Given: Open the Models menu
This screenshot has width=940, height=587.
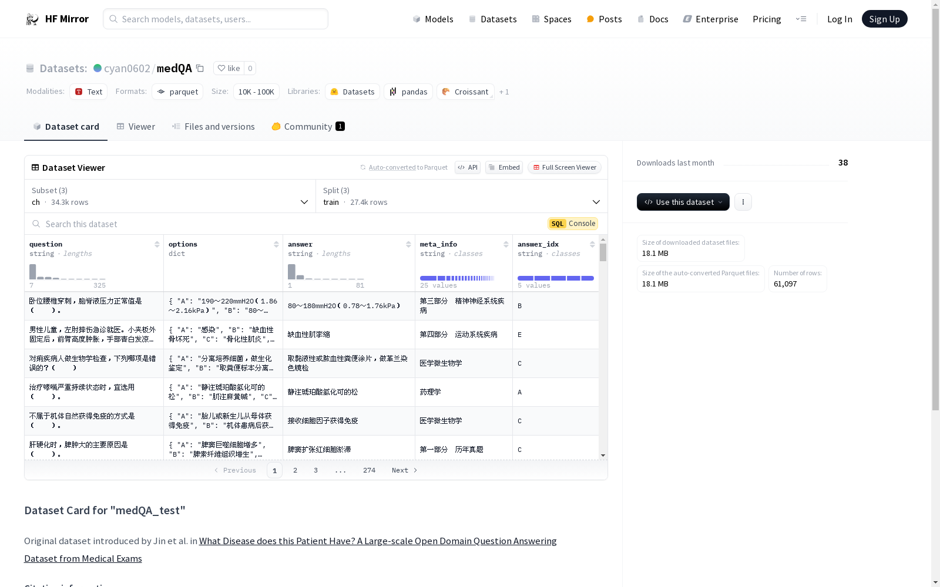Looking at the screenshot, I should coord(433,19).
